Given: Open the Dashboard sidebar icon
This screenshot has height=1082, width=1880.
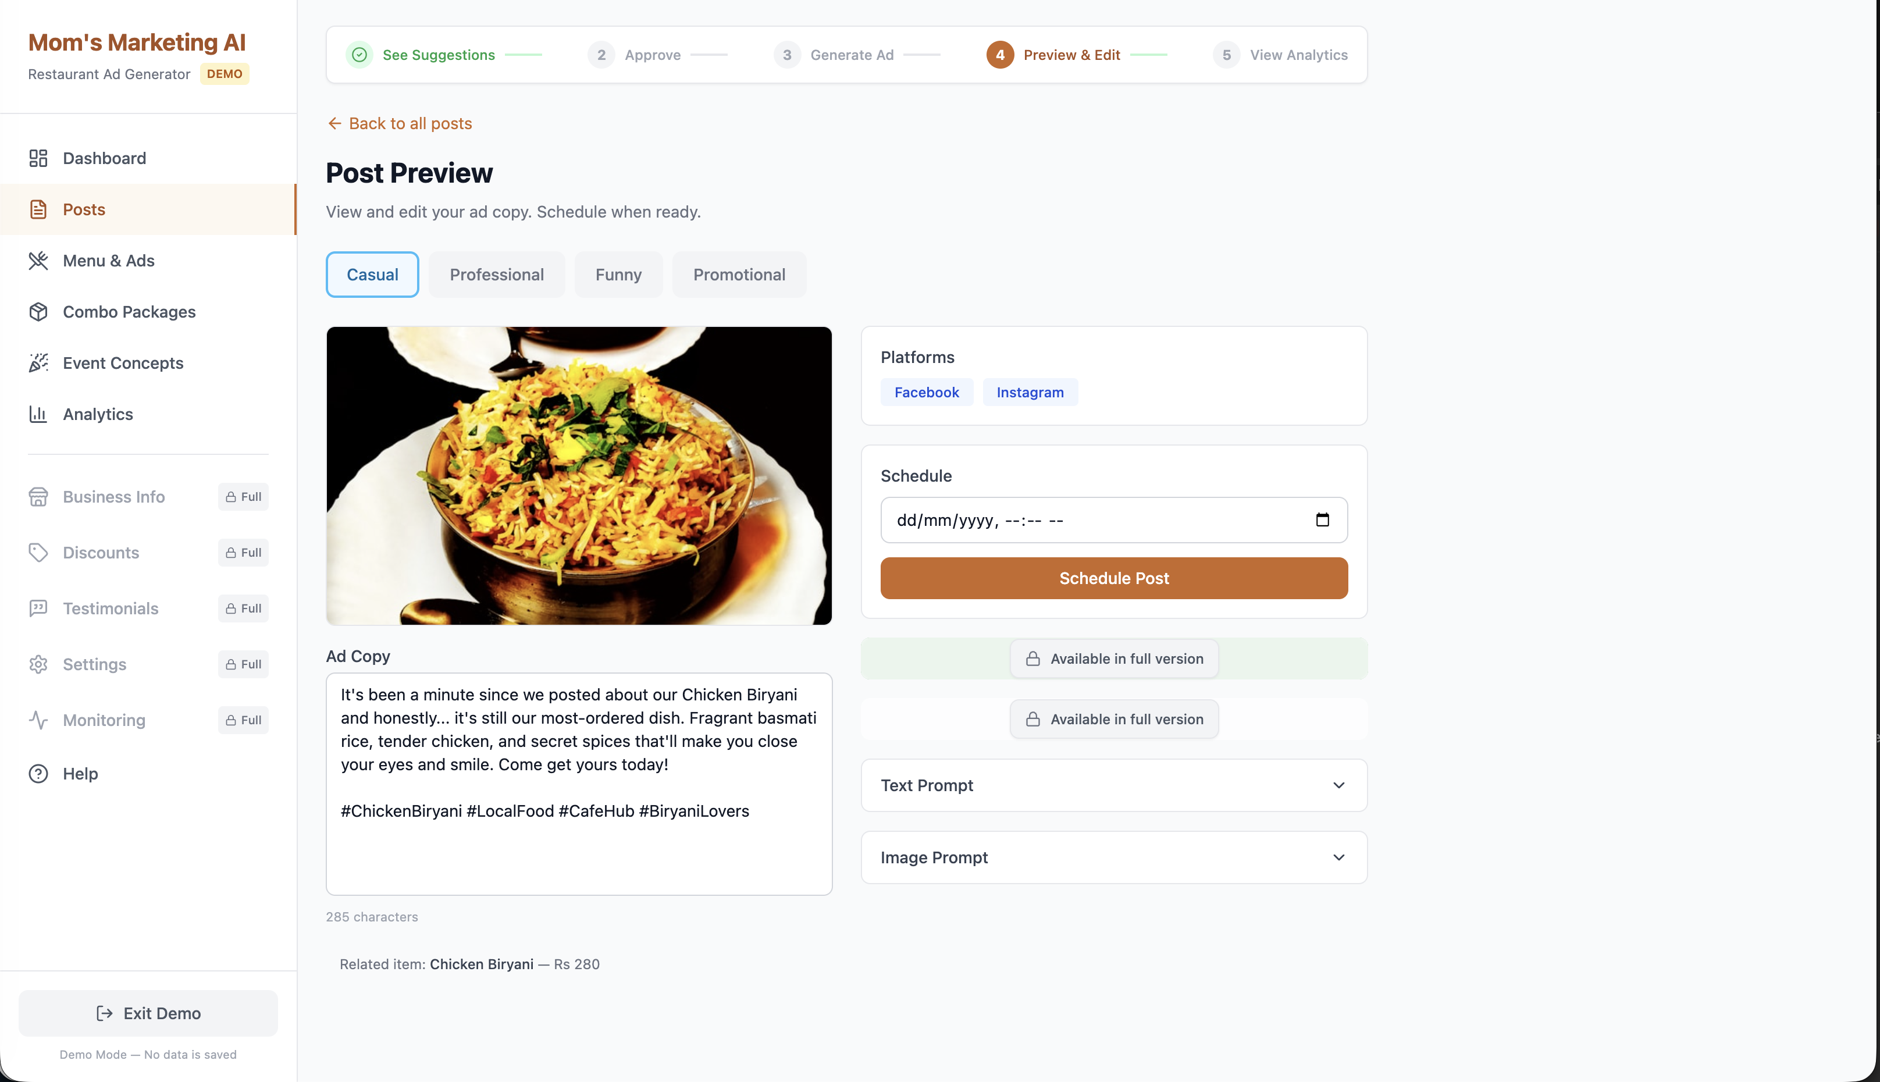Looking at the screenshot, I should click(x=38, y=158).
